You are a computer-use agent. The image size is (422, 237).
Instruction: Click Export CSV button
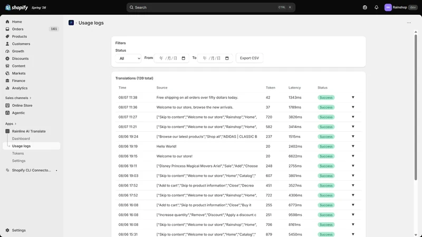click(250, 58)
